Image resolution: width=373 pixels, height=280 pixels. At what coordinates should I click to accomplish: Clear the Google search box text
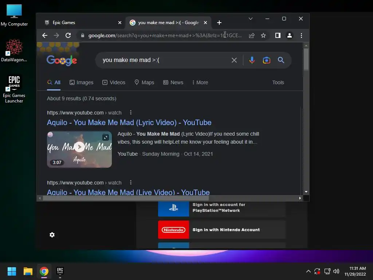(234, 60)
